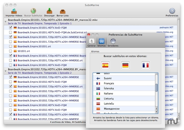Uncheck the first Boardwalk.Empire.S01E01.HDTV.XviD-FQM subtitle
This screenshot has width=184, height=130.
(x=11, y=27)
